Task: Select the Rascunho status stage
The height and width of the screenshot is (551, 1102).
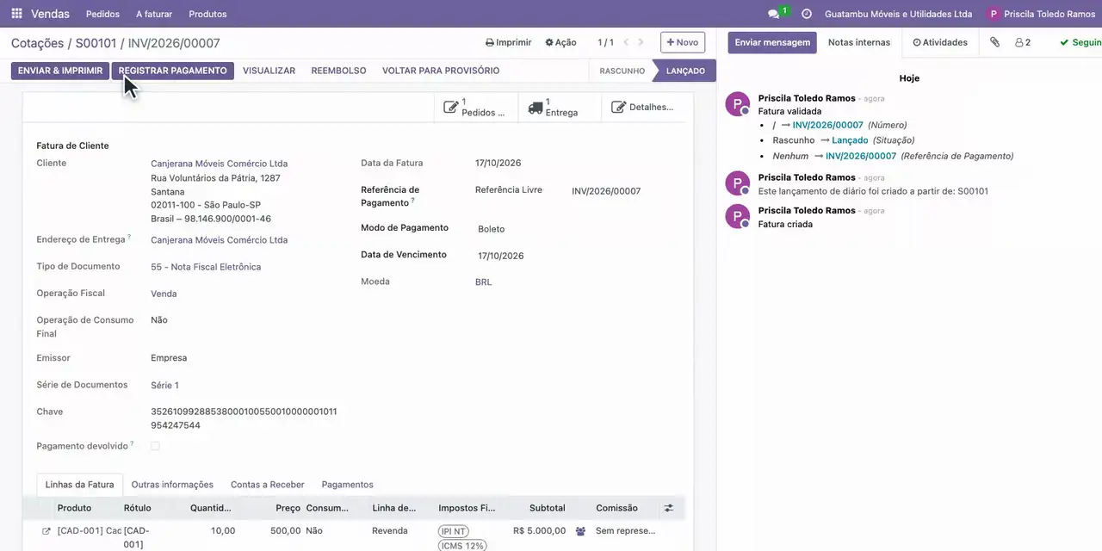Action: click(x=622, y=71)
